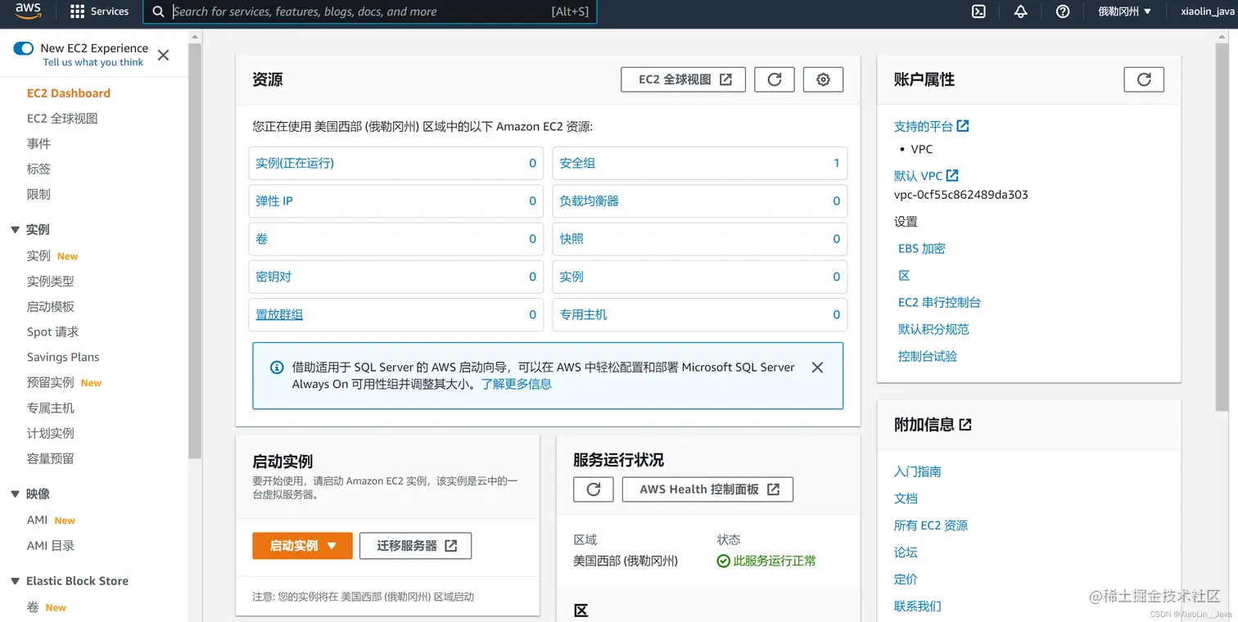1238x622 pixels.
Task: Dismiss the SQL Server info banner
Action: (x=817, y=367)
